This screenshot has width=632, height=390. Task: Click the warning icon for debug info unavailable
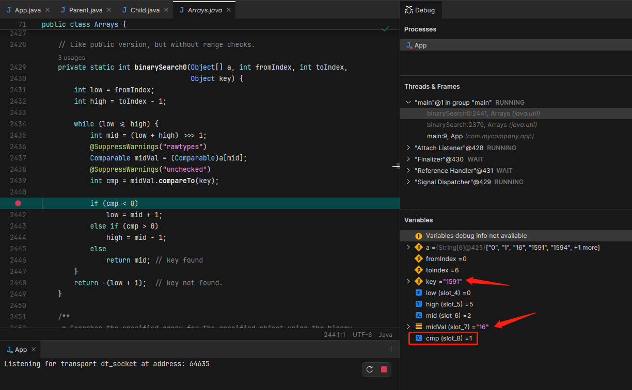419,236
